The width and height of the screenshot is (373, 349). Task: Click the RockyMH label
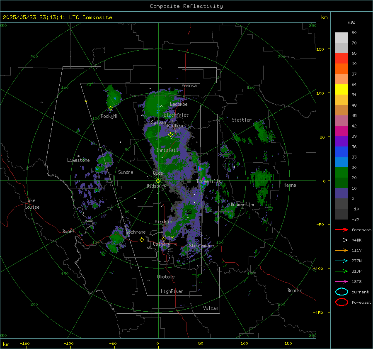tap(109, 116)
